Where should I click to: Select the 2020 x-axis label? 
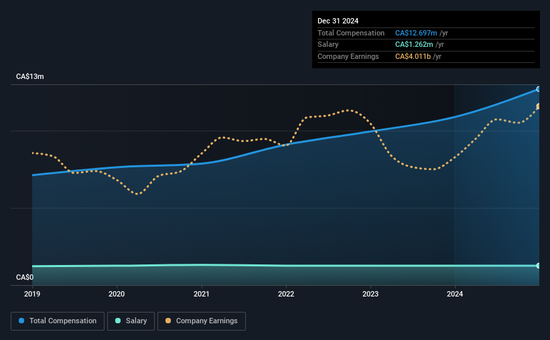coord(117,294)
